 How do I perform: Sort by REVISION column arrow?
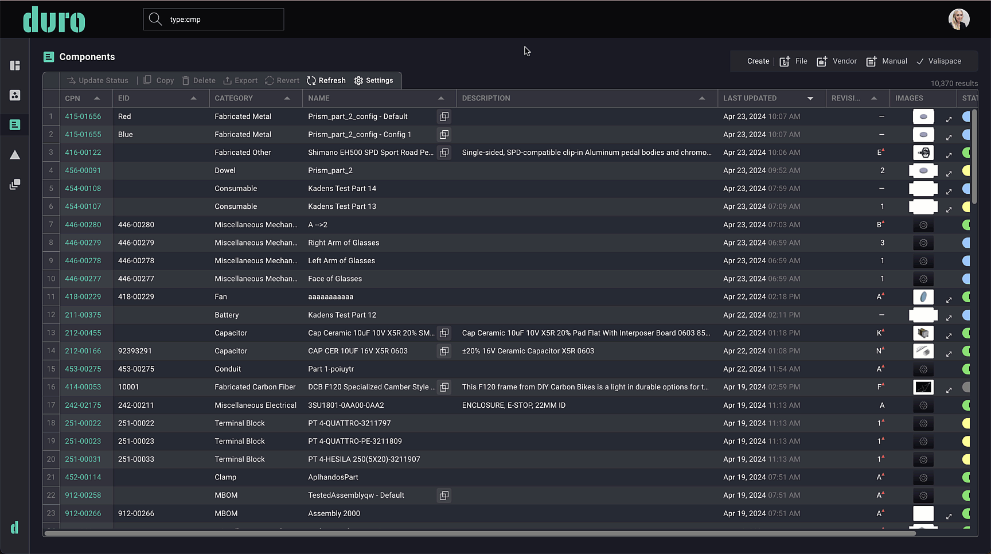point(874,98)
